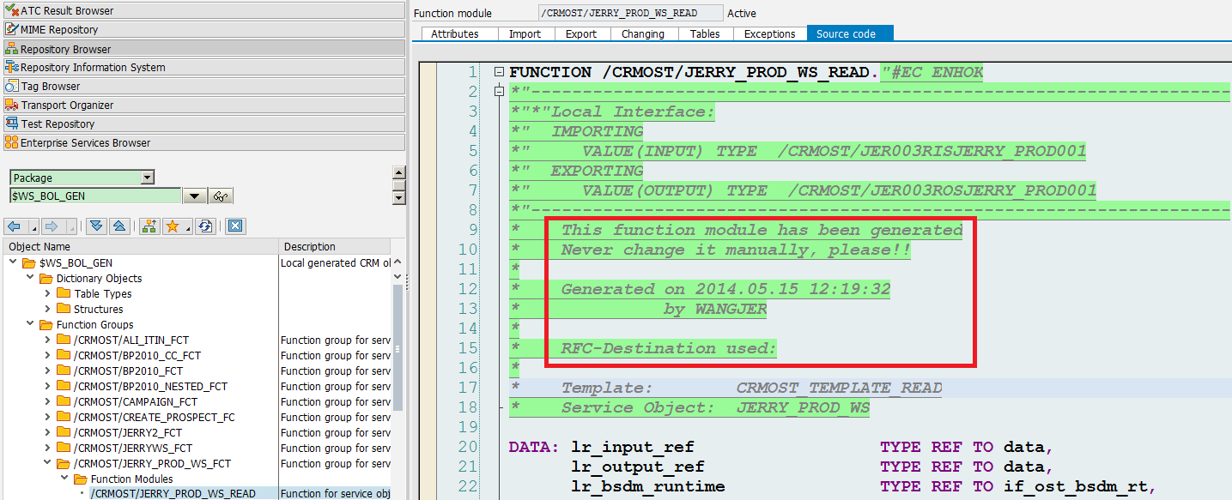The width and height of the screenshot is (1232, 500).
Task: Click the Expand all nodes icon
Action: [x=96, y=226]
